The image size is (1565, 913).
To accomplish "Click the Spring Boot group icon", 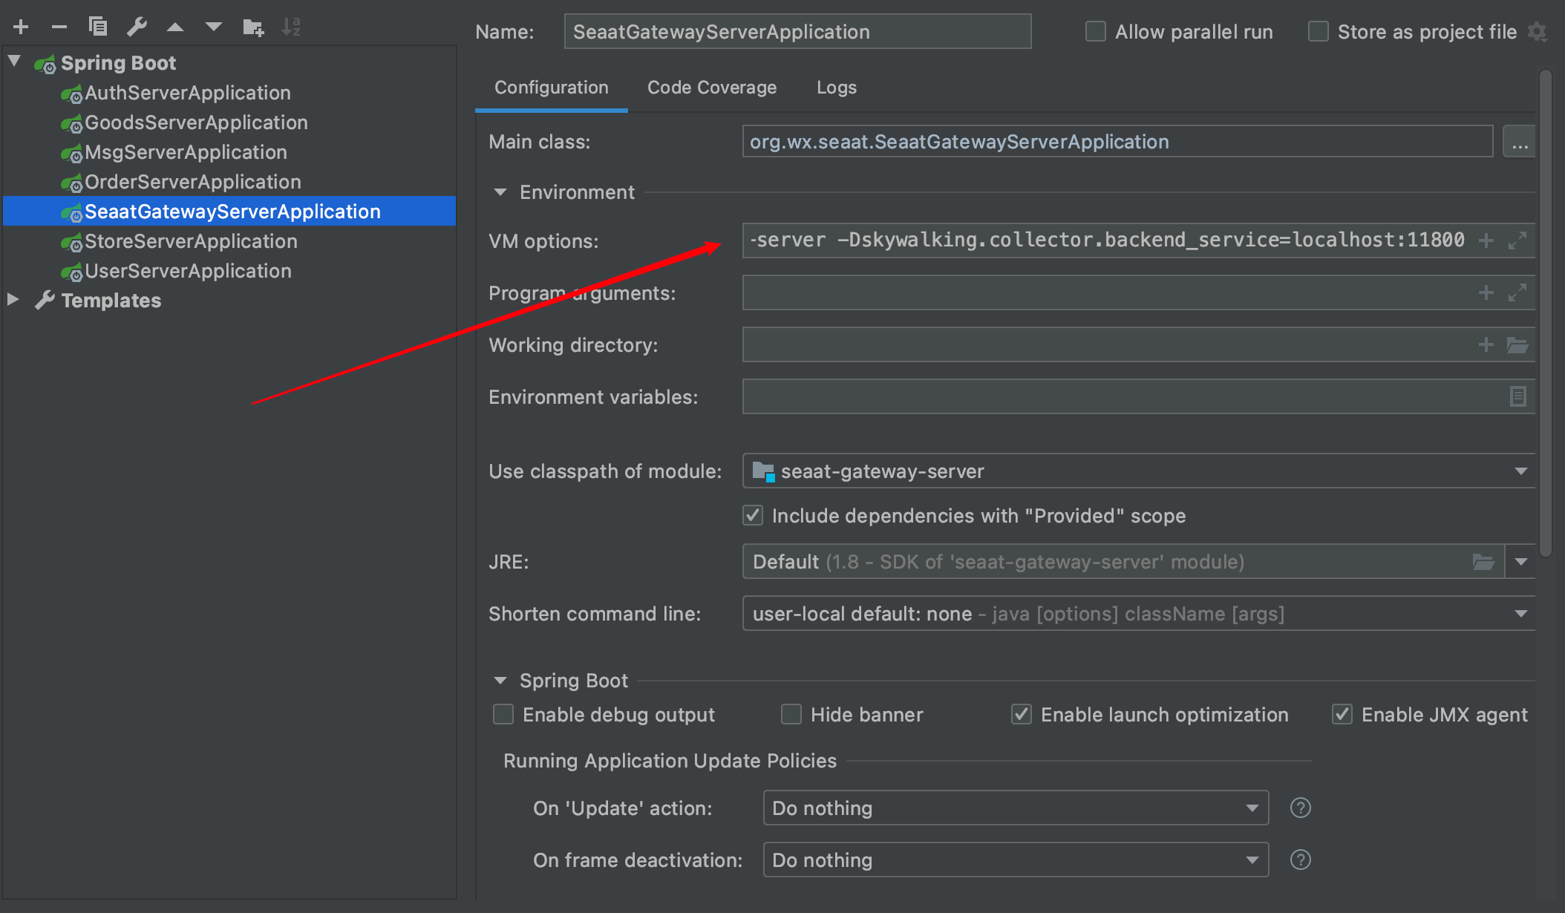I will [45, 64].
